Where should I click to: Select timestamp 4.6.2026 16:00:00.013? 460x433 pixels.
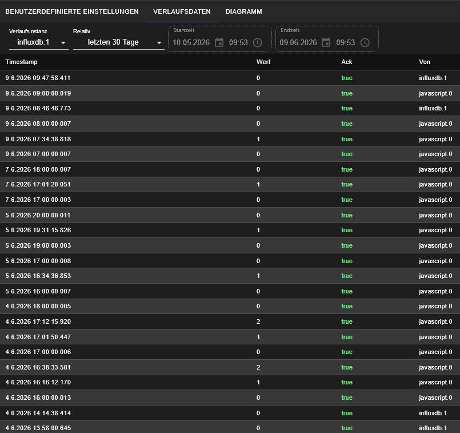click(x=38, y=398)
